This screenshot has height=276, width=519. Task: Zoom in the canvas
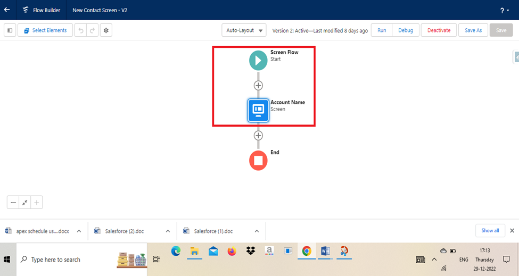[x=37, y=203]
